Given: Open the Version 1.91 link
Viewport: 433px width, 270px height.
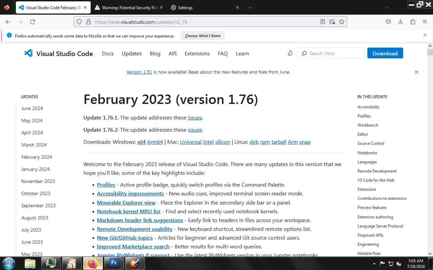Looking at the screenshot, I should [x=139, y=72].
